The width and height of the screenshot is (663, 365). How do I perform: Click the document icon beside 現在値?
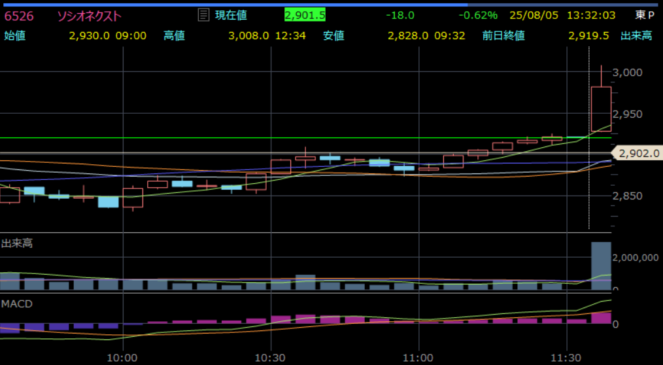203,15
